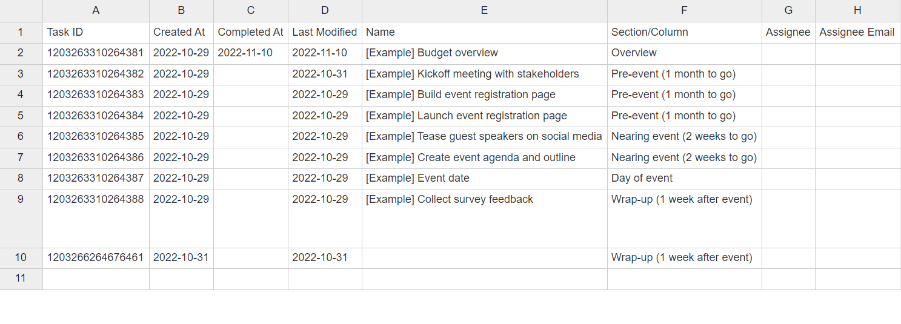Click column H header
Image resolution: width=901 pixels, height=324 pixels.
click(857, 10)
